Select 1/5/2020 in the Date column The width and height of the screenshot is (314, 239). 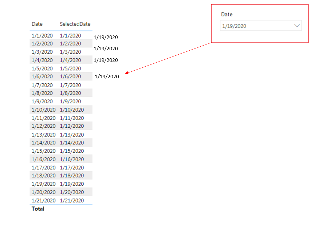(x=42, y=69)
